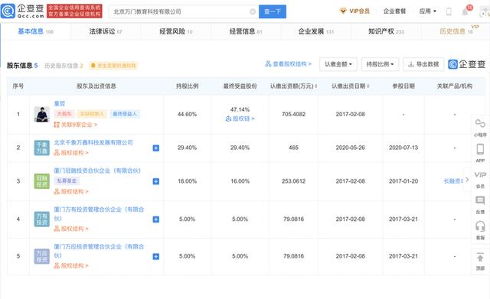
Task: Open 股权结构 link in row 5
Action: click(71, 266)
